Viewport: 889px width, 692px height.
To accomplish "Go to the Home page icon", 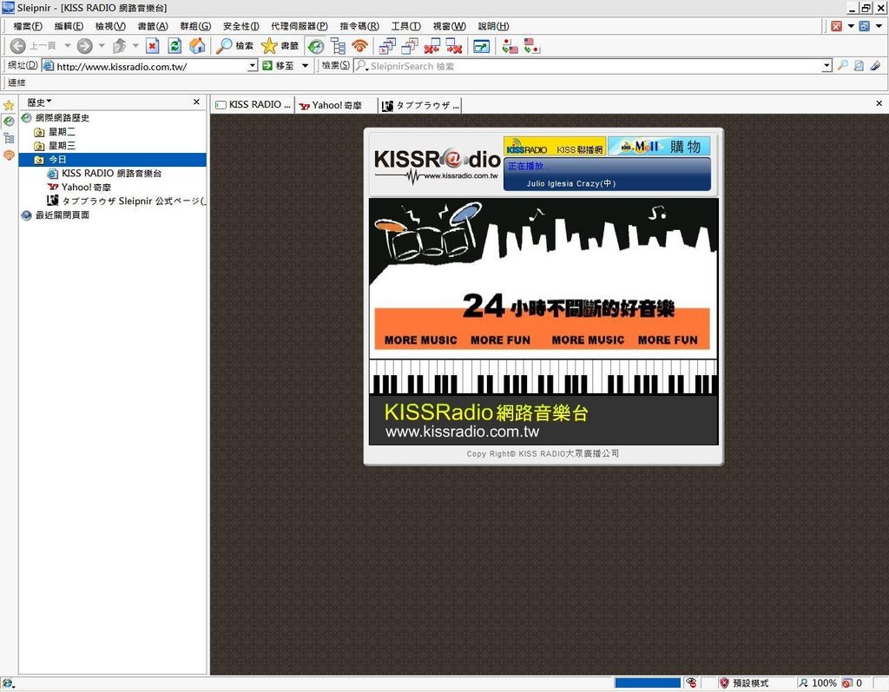I will pos(197,46).
